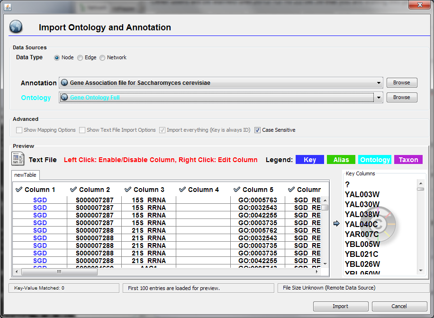434x318 pixels.
Task: Select the Network data type radio button
Action: click(102, 58)
